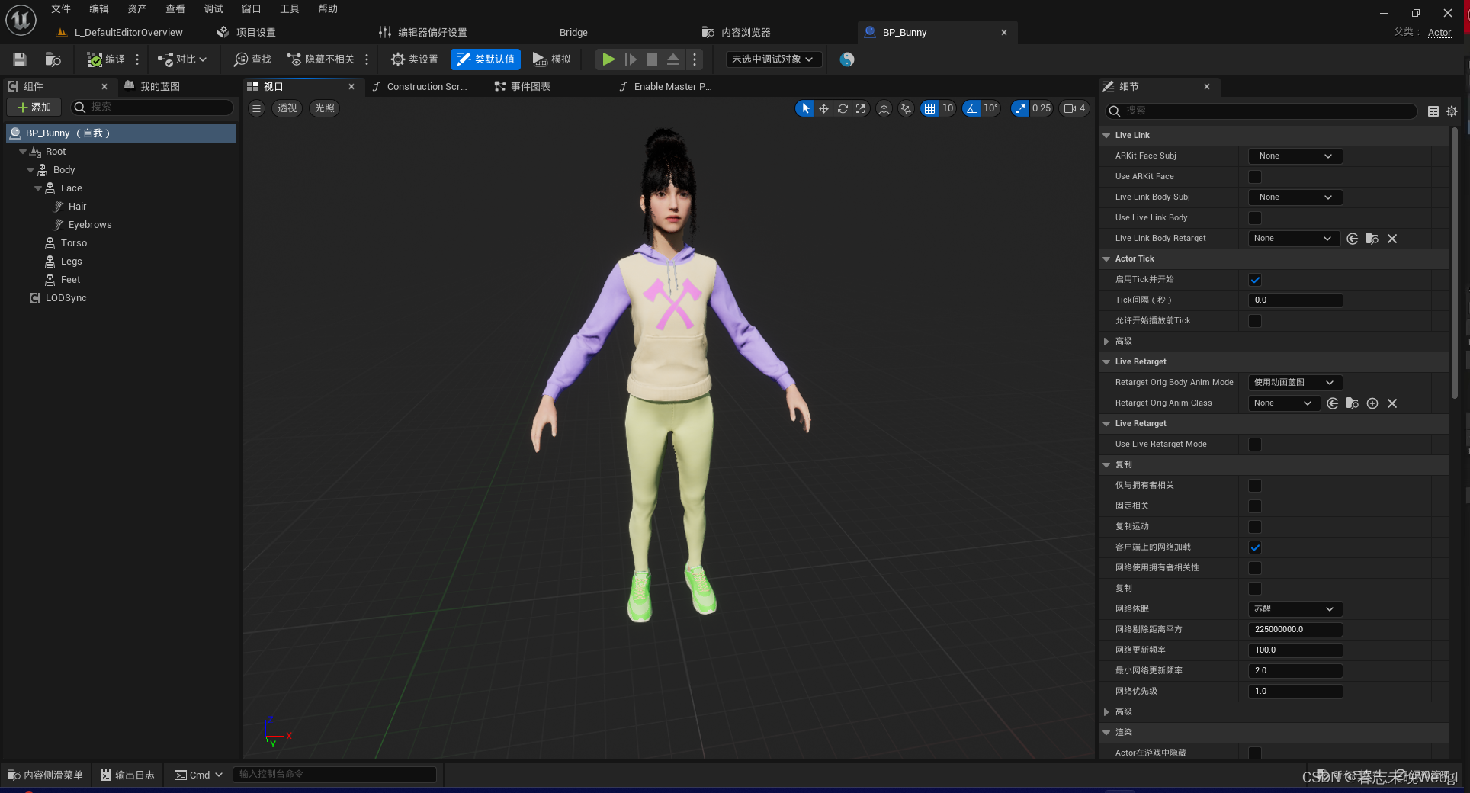
Task: Start 模拟 simulation mode
Action: pos(551,59)
